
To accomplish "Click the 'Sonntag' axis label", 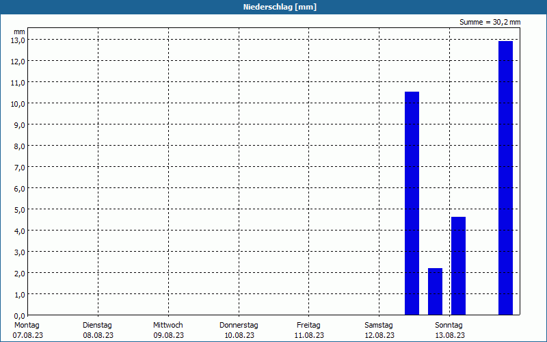I will tap(449, 325).
